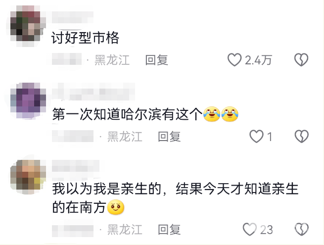Like the comment with 23 likes

pyautogui.click(x=250, y=229)
